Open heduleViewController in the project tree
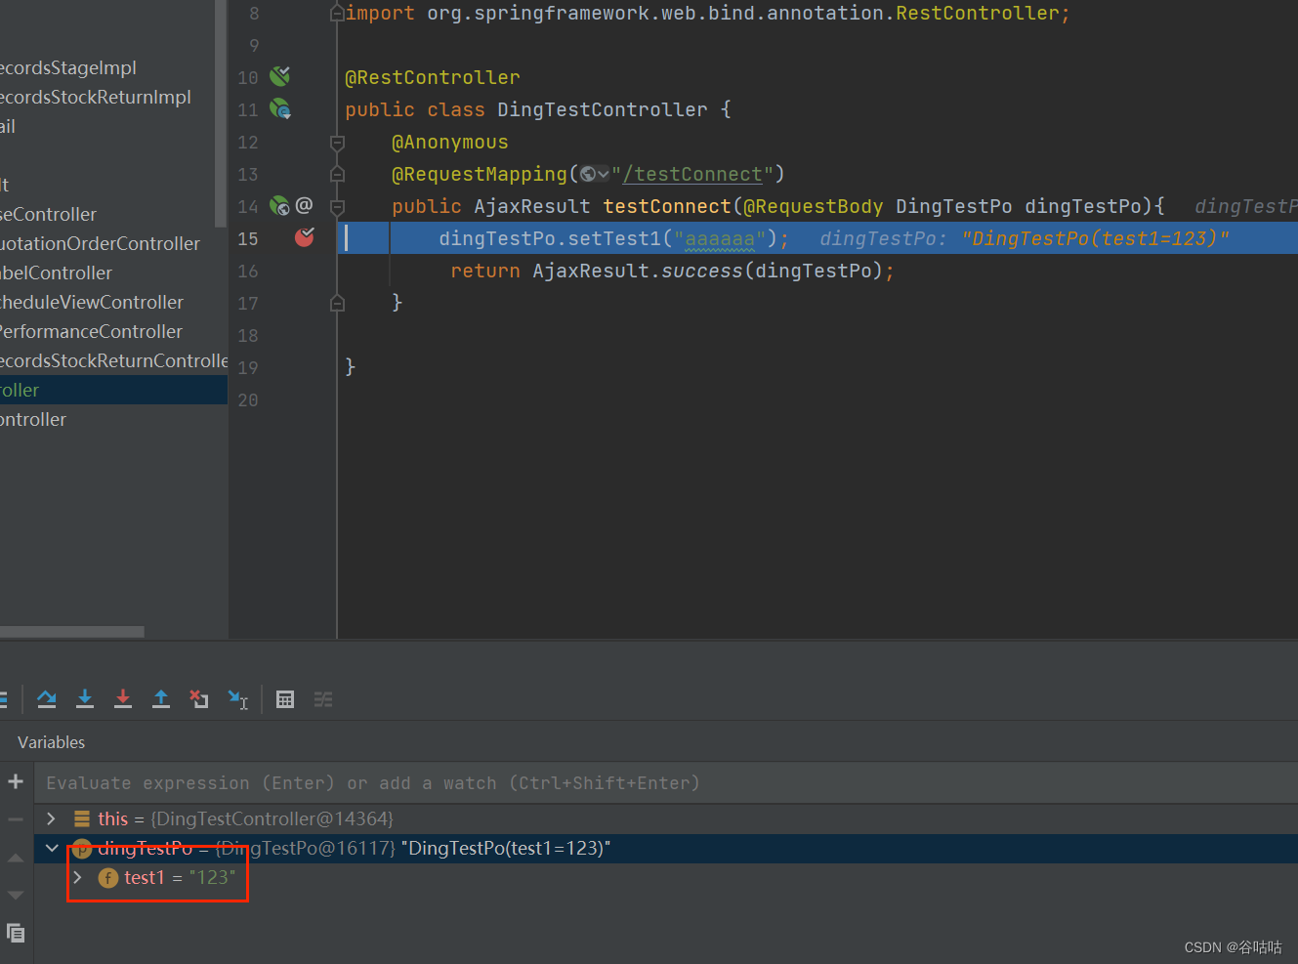The image size is (1298, 964). 92,302
